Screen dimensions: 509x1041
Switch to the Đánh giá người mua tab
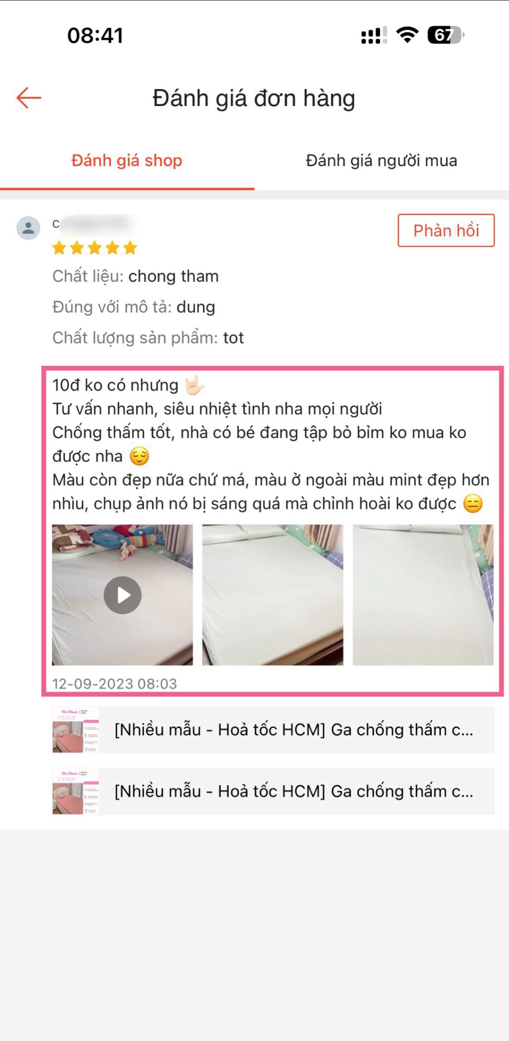coord(382,161)
